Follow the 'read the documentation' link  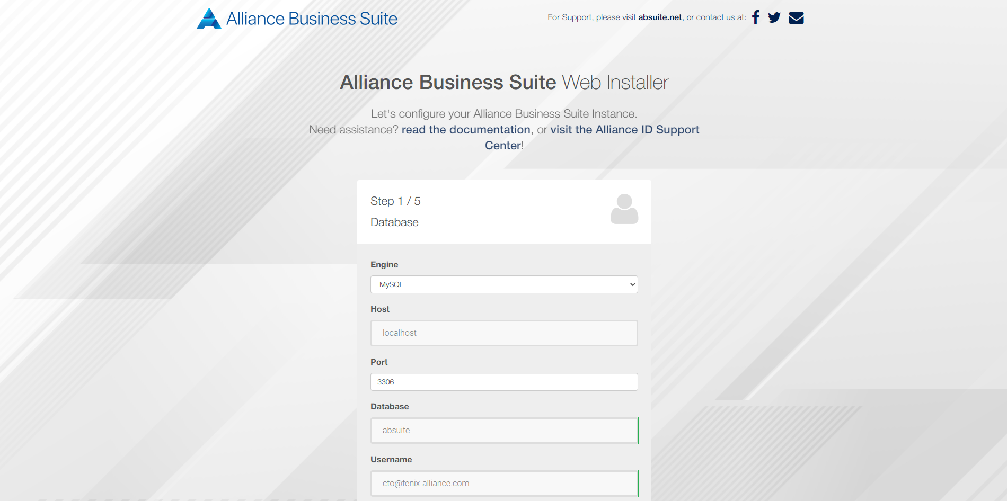coord(466,129)
